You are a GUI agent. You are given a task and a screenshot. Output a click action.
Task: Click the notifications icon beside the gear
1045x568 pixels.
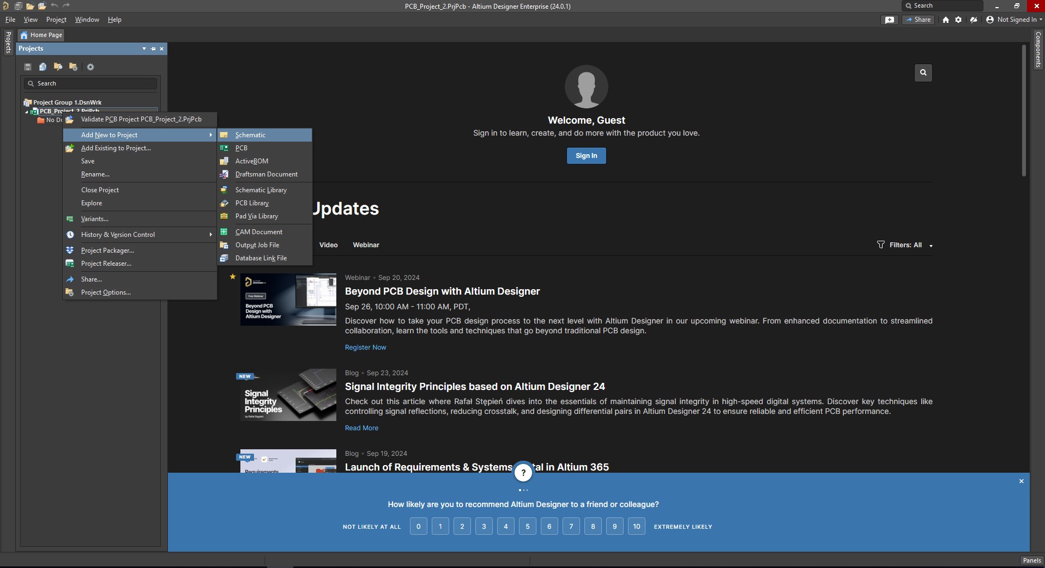[x=974, y=20]
